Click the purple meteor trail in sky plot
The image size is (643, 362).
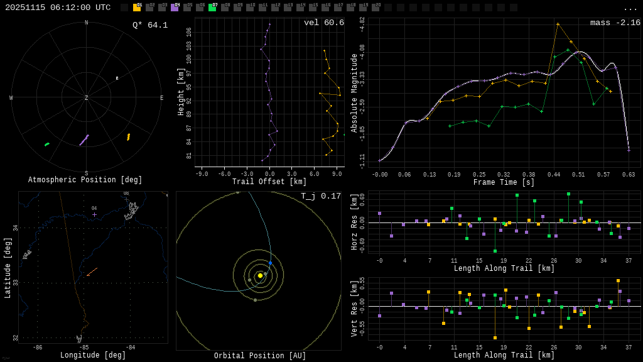point(84,140)
